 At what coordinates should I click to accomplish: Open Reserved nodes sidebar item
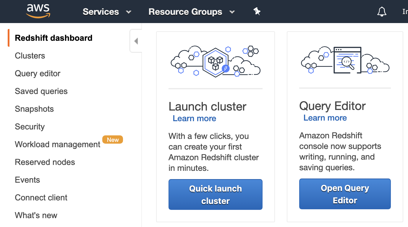45,162
